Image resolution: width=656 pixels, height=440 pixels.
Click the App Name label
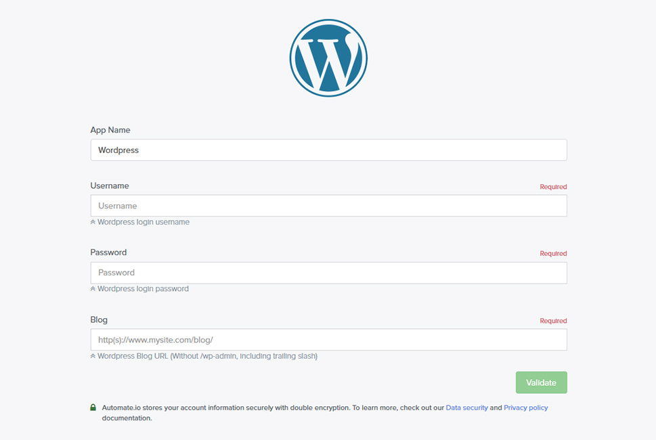pos(110,130)
